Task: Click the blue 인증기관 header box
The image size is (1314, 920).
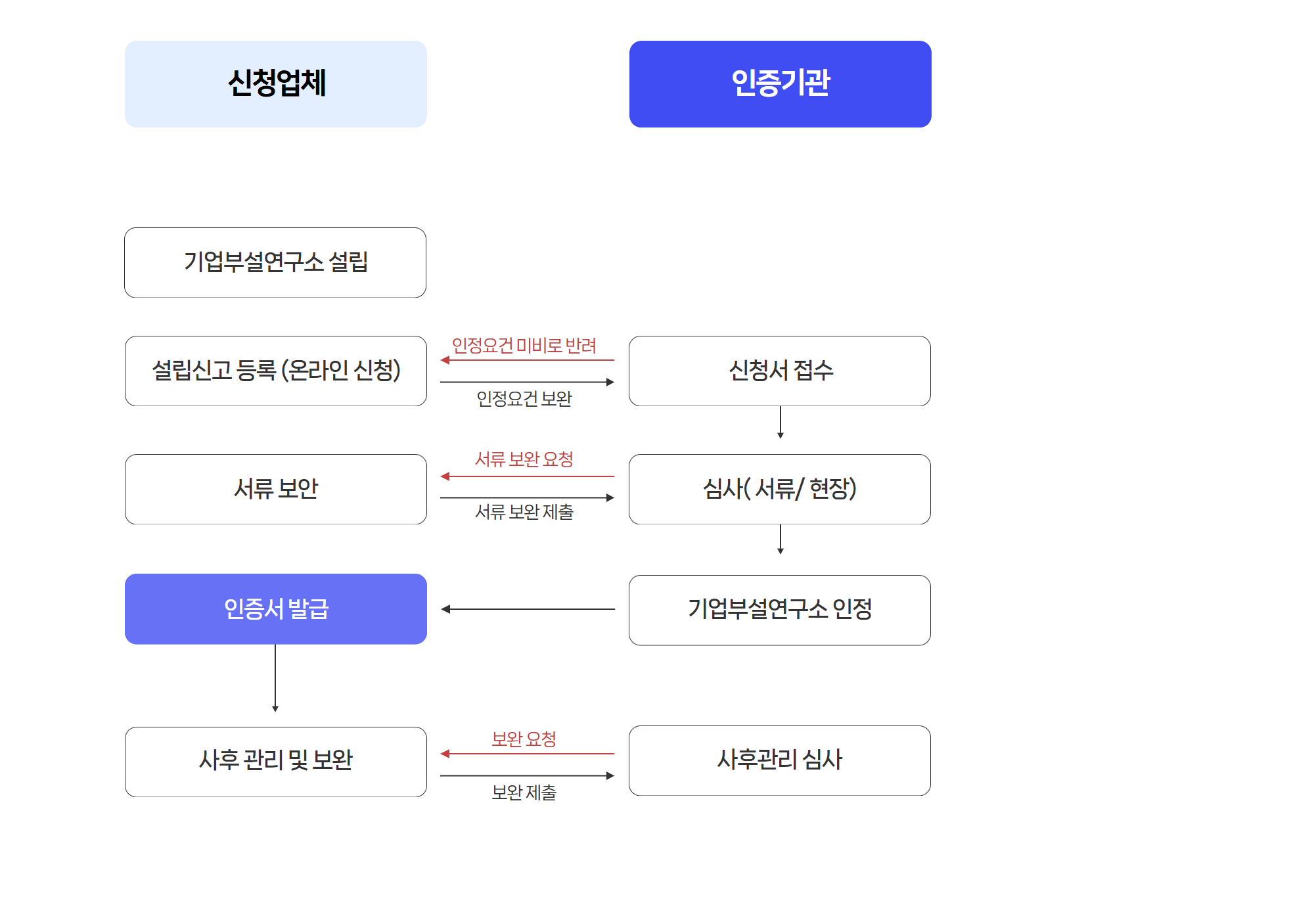Action: click(x=780, y=84)
